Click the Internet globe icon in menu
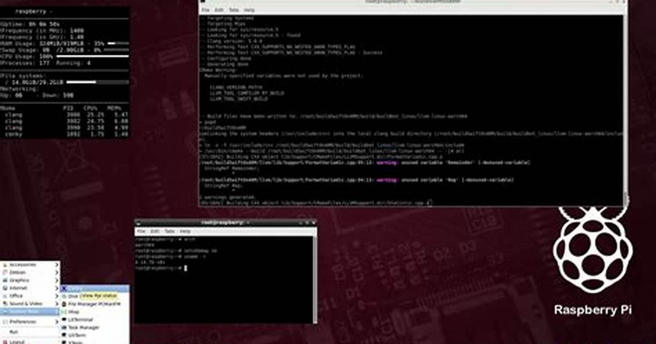 5,289
